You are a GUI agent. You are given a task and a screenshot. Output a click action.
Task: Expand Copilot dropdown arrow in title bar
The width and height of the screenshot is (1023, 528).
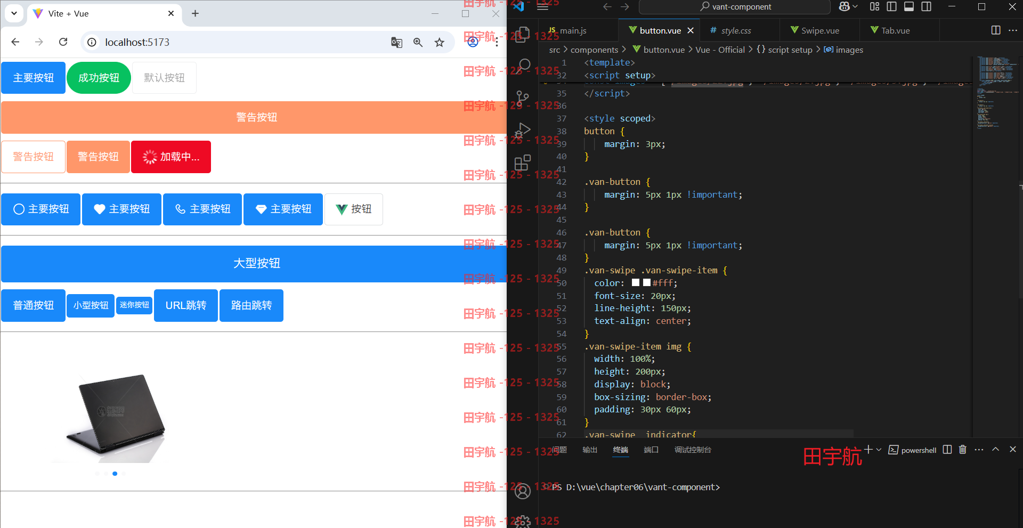pyautogui.click(x=855, y=6)
